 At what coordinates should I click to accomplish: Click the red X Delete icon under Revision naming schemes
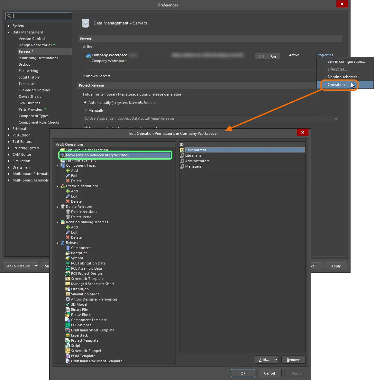click(x=68, y=237)
